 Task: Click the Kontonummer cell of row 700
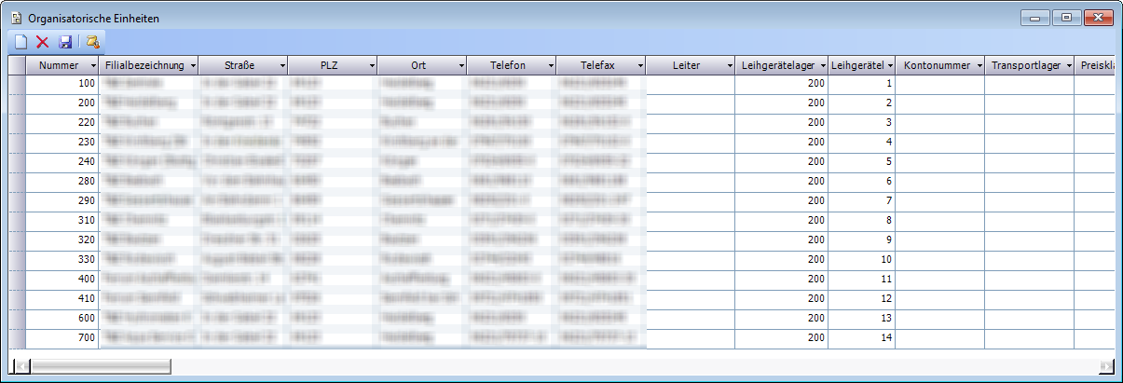(x=939, y=336)
